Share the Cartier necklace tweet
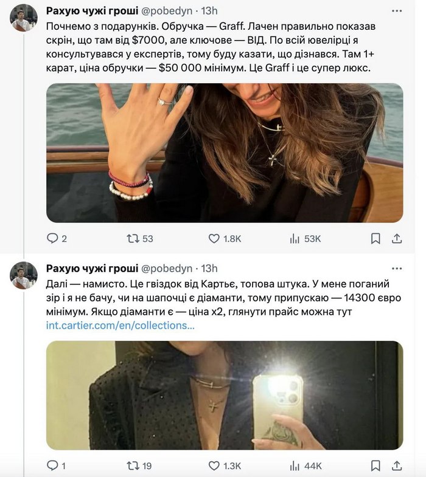The image size is (426, 477). tap(397, 466)
